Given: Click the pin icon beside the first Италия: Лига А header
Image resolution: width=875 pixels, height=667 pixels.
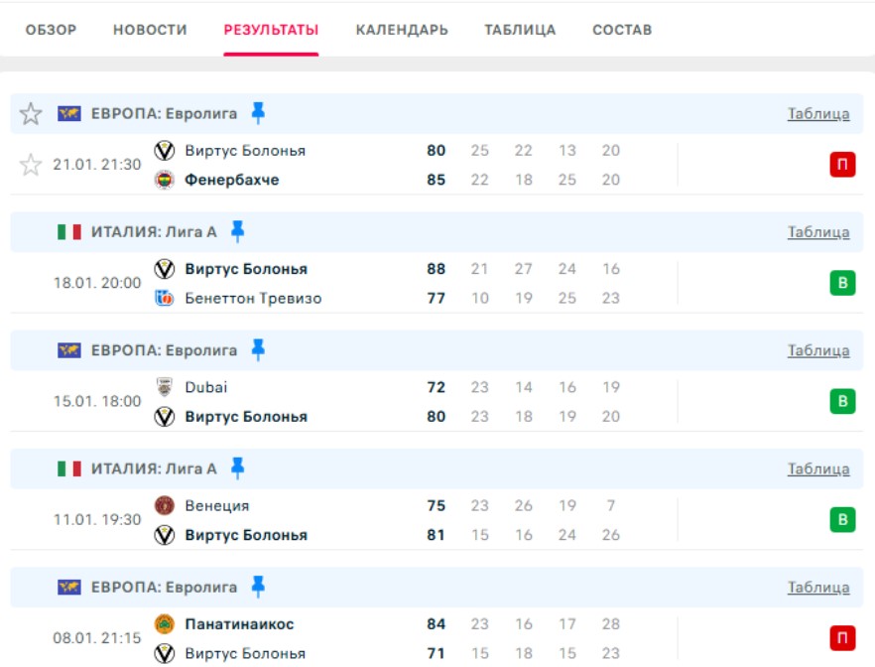Looking at the screenshot, I should 237,231.
